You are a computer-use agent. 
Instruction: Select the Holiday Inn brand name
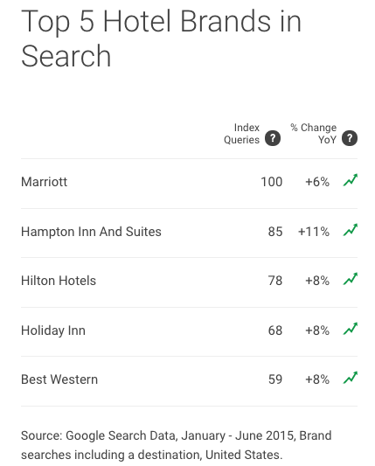[53, 330]
